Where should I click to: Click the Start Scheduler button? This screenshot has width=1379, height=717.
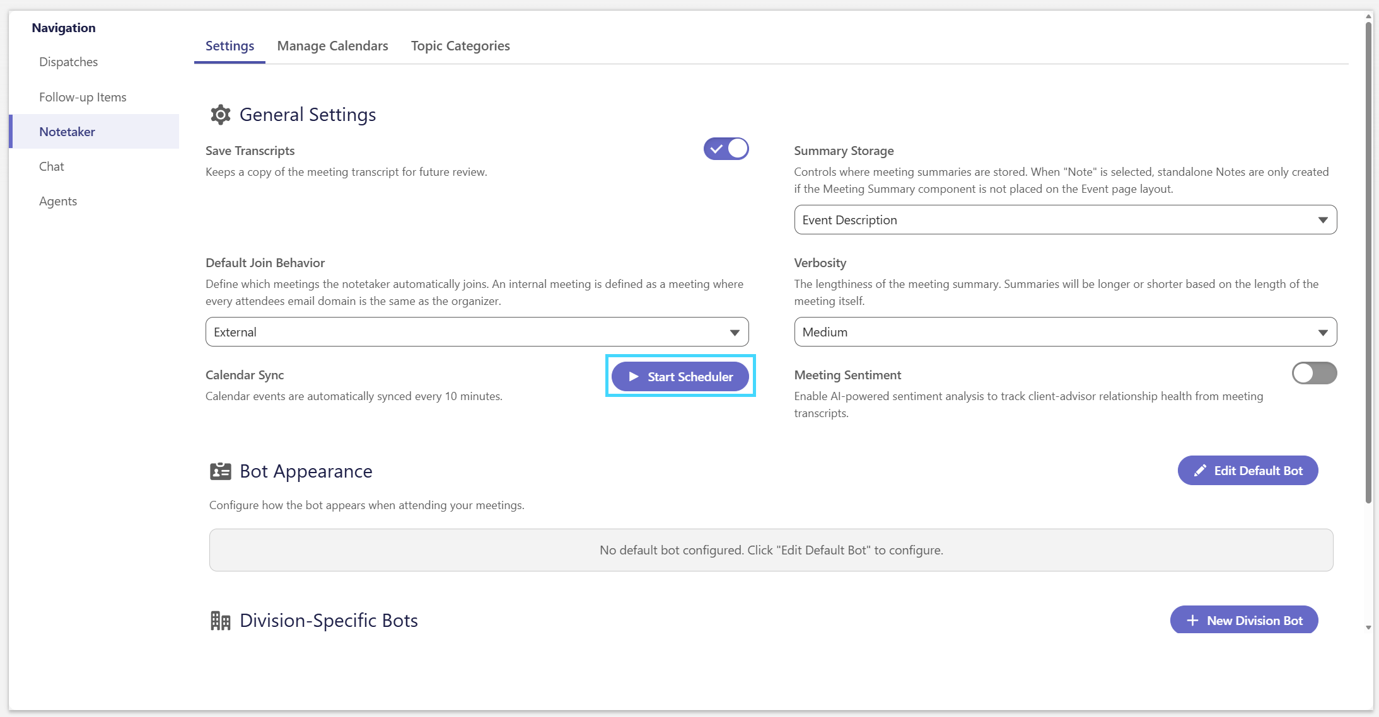click(680, 377)
